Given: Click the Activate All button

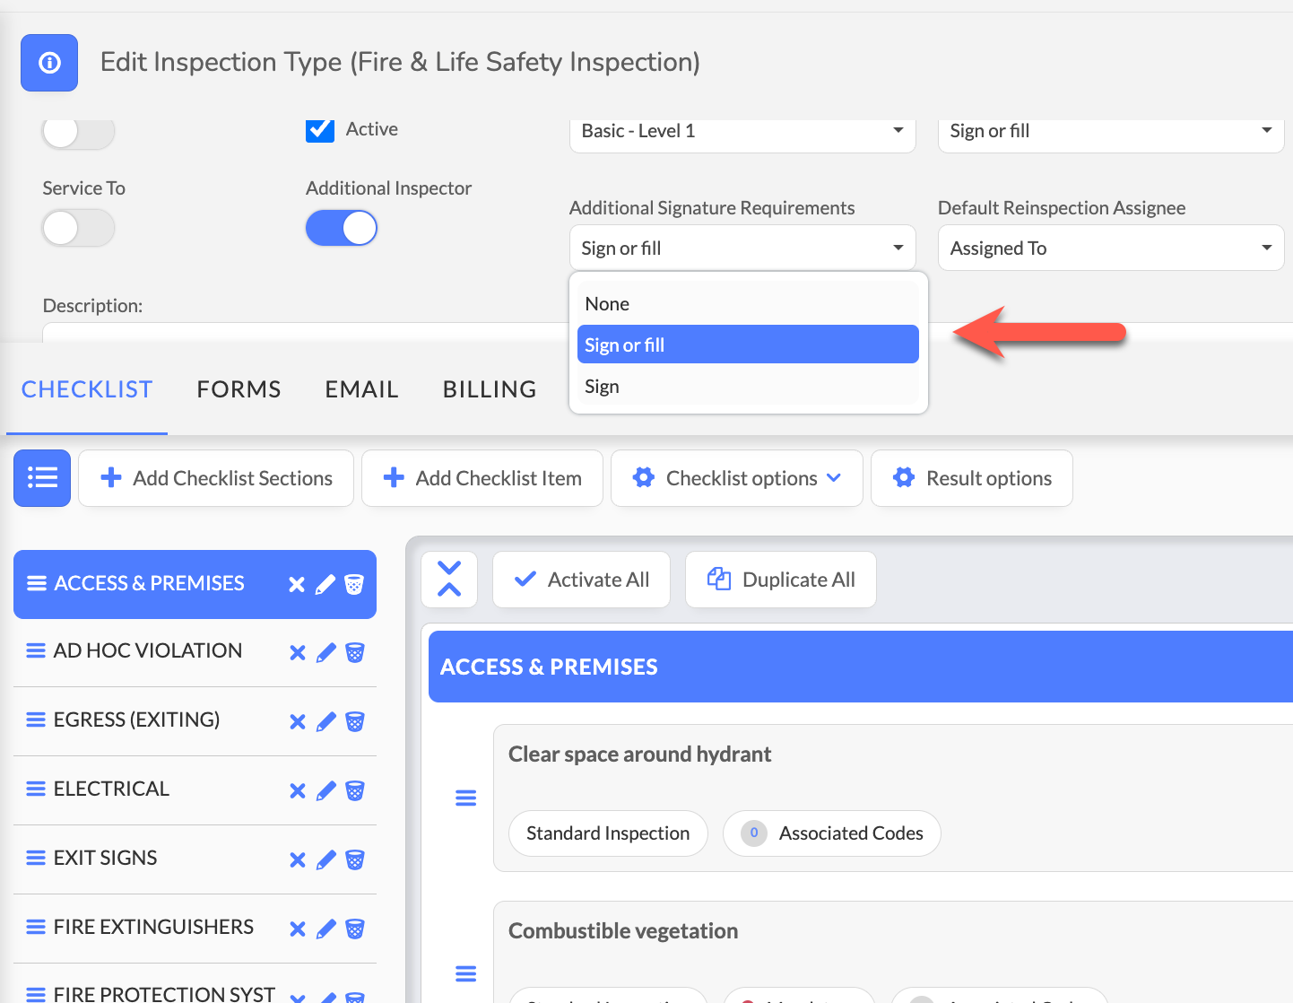Looking at the screenshot, I should [x=581, y=580].
